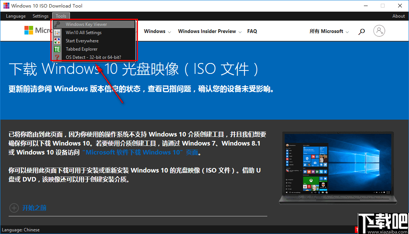This screenshot has width=409, height=234.
Task: Expand the Windows Insider Preview dropdown
Action: click(210, 31)
